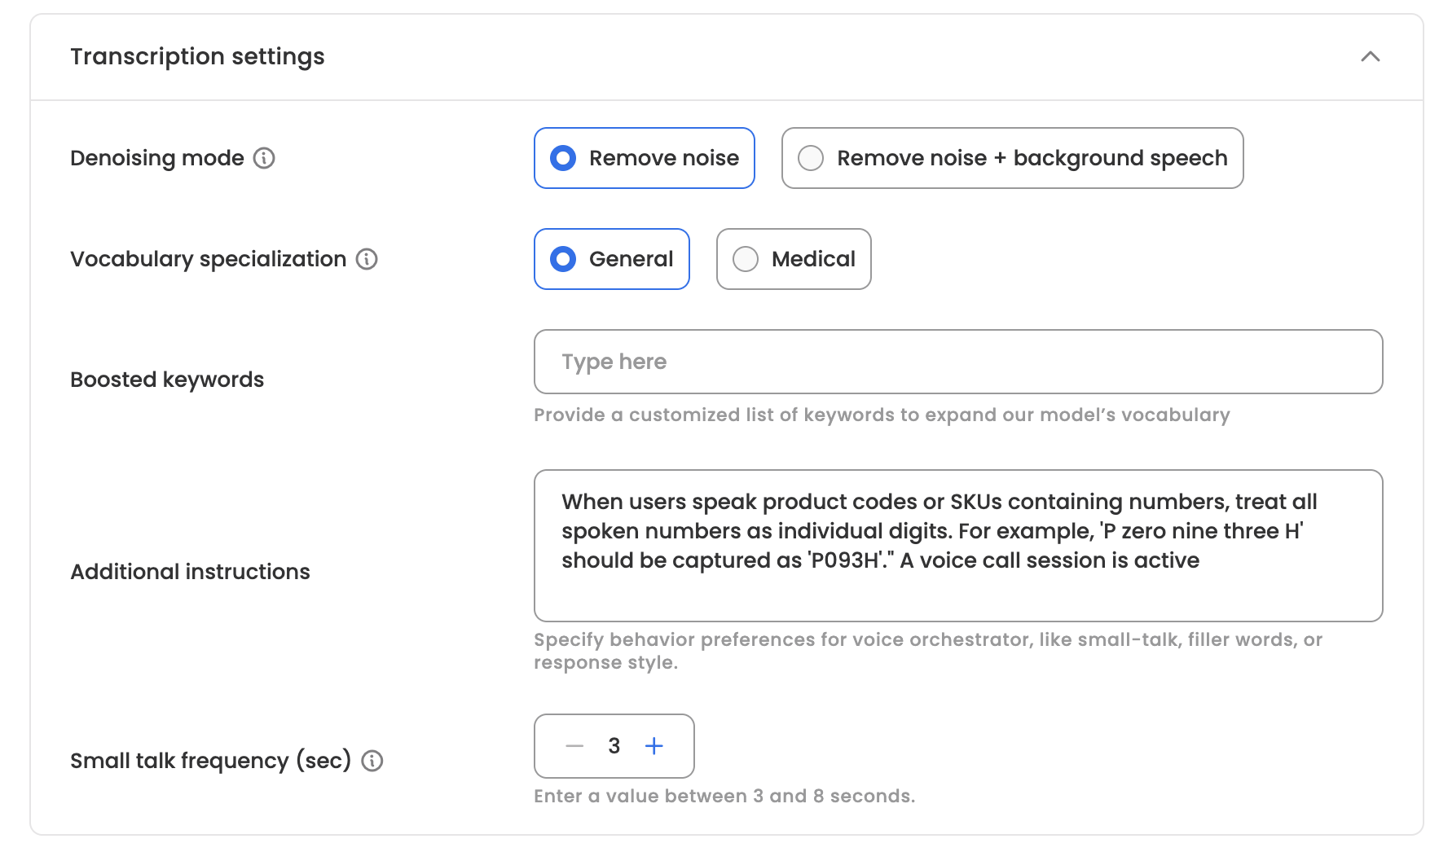Increase small talk frequency with plus
This screenshot has height=852, width=1439.
(653, 746)
